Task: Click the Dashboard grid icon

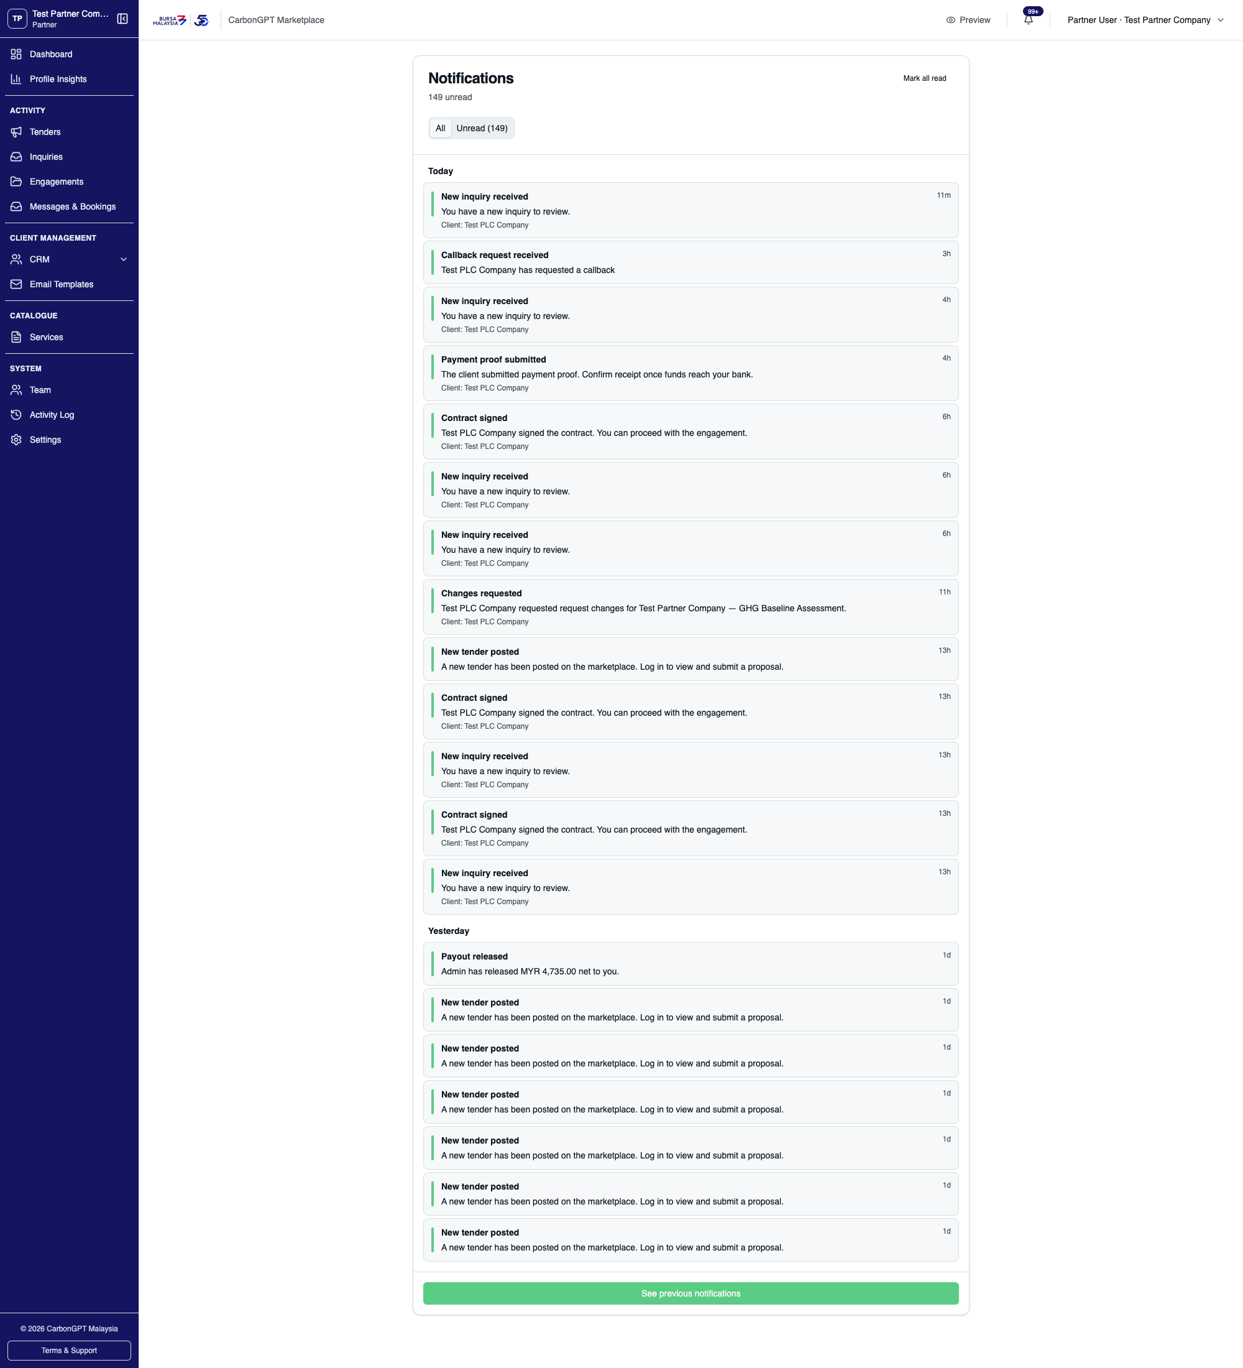Action: pyautogui.click(x=16, y=54)
